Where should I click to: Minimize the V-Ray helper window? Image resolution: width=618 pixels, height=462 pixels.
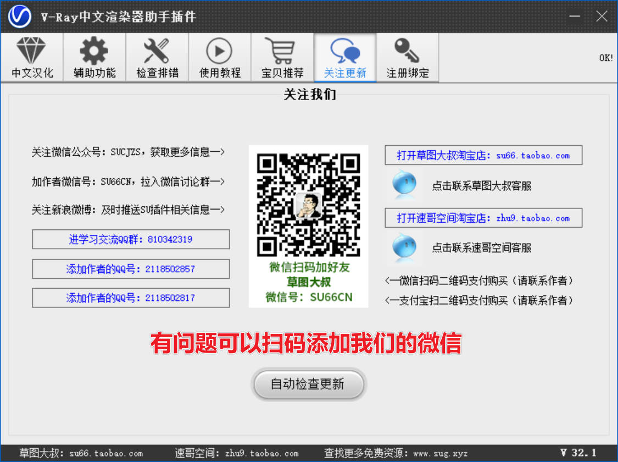click(575, 16)
